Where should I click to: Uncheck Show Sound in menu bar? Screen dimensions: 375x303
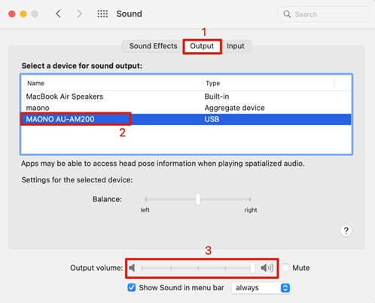point(132,287)
